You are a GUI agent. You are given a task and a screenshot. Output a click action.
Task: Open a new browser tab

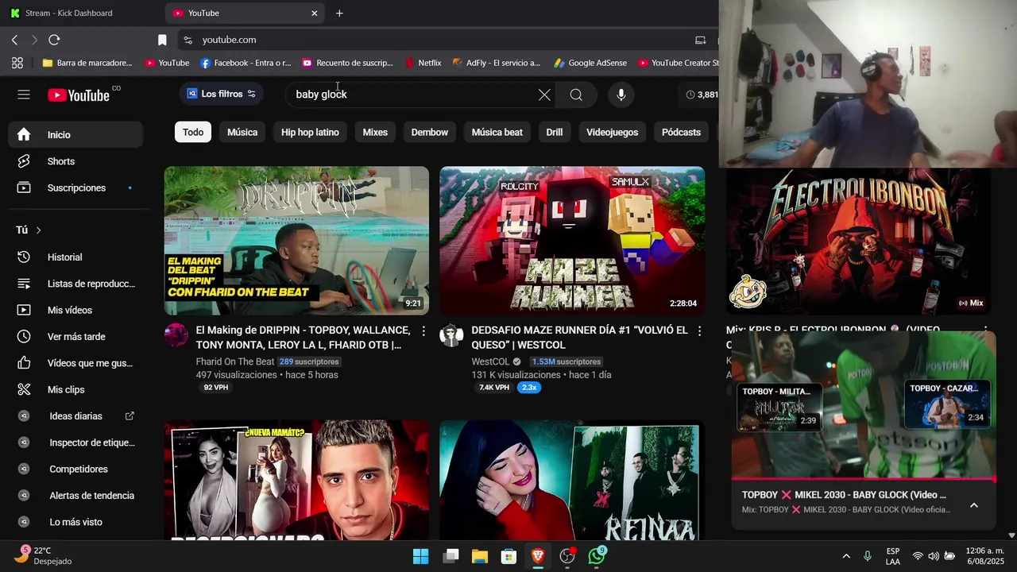[x=339, y=13]
